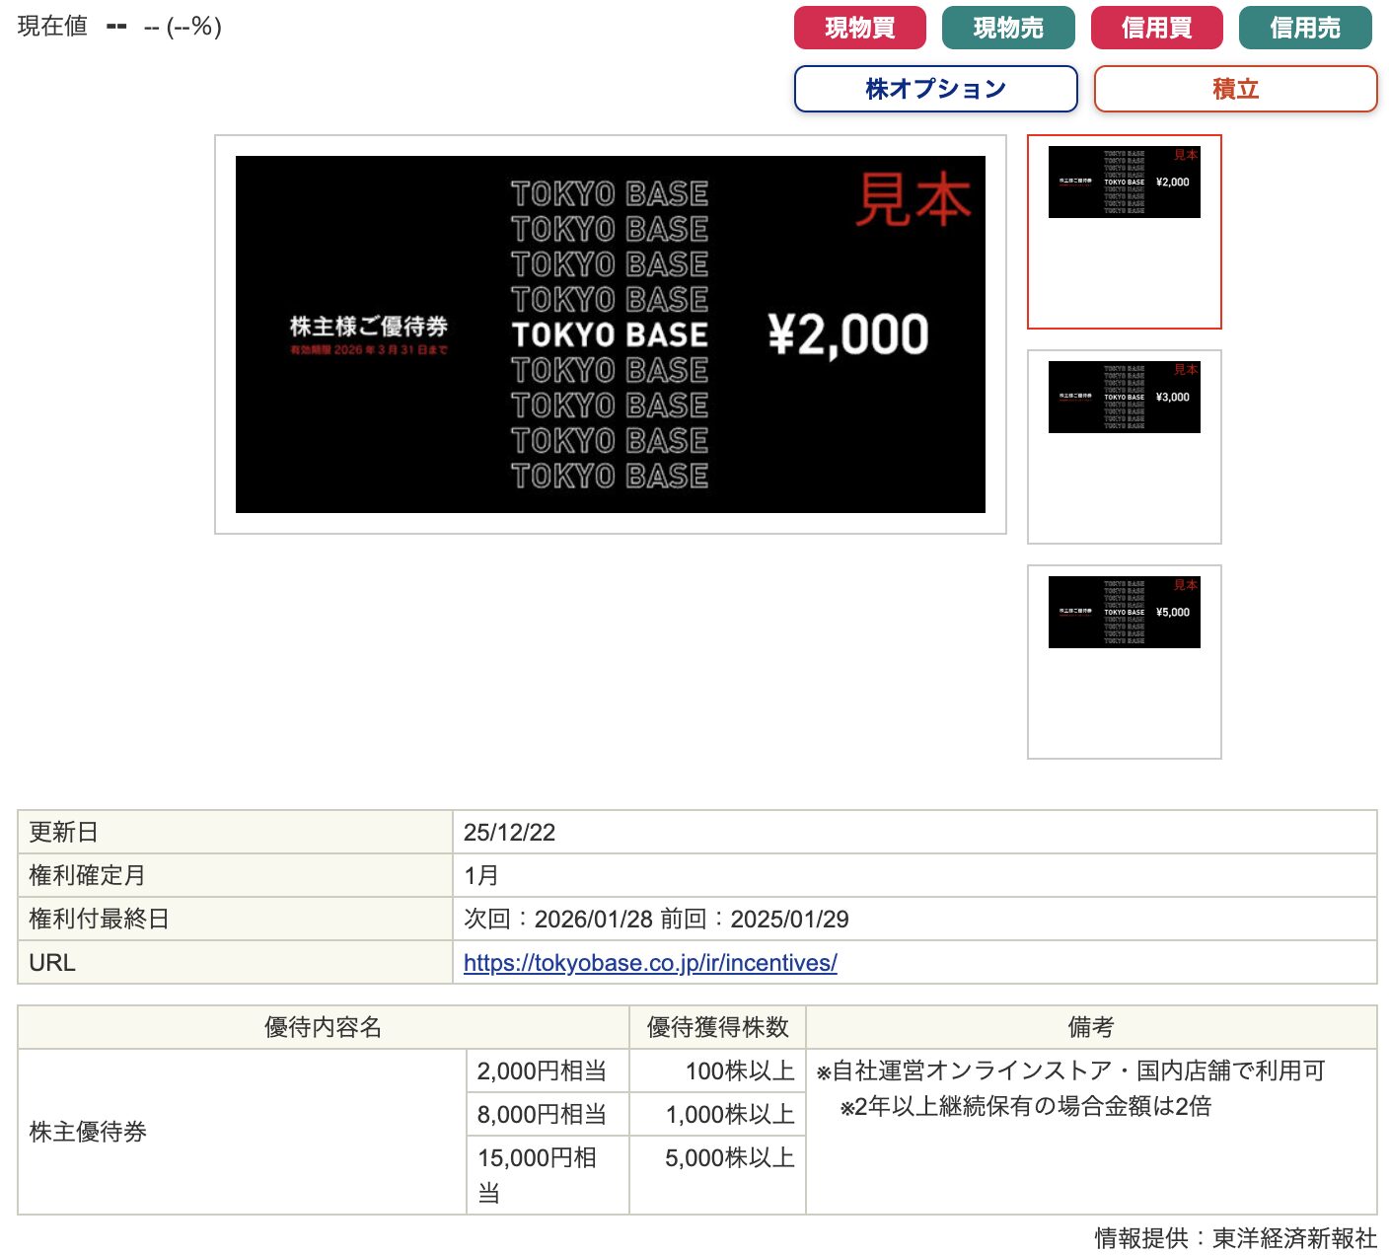Viewport: 1389px width, 1255px height.
Task: Select the 2,000円相当 table cell
Action: 542,1071
